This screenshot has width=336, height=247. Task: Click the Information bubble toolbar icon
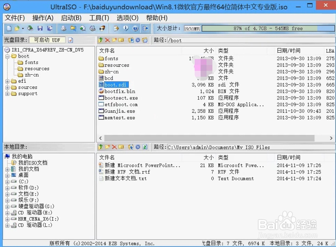tap(126, 28)
